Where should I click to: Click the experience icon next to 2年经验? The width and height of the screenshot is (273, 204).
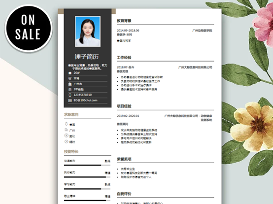tap(70, 90)
